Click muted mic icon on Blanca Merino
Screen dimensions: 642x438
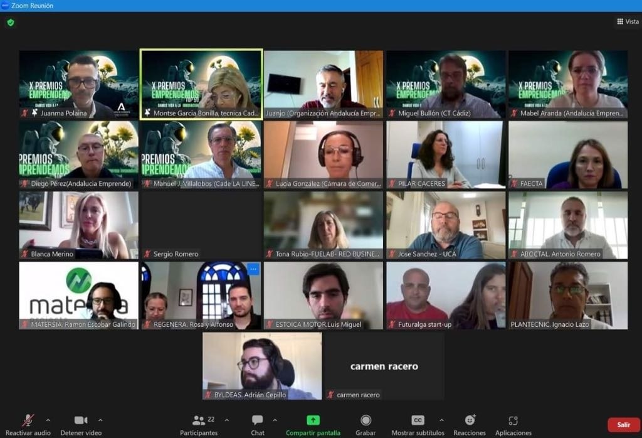point(25,254)
